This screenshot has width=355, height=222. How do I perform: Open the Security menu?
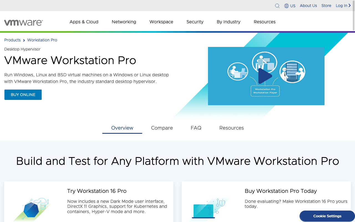click(x=195, y=22)
